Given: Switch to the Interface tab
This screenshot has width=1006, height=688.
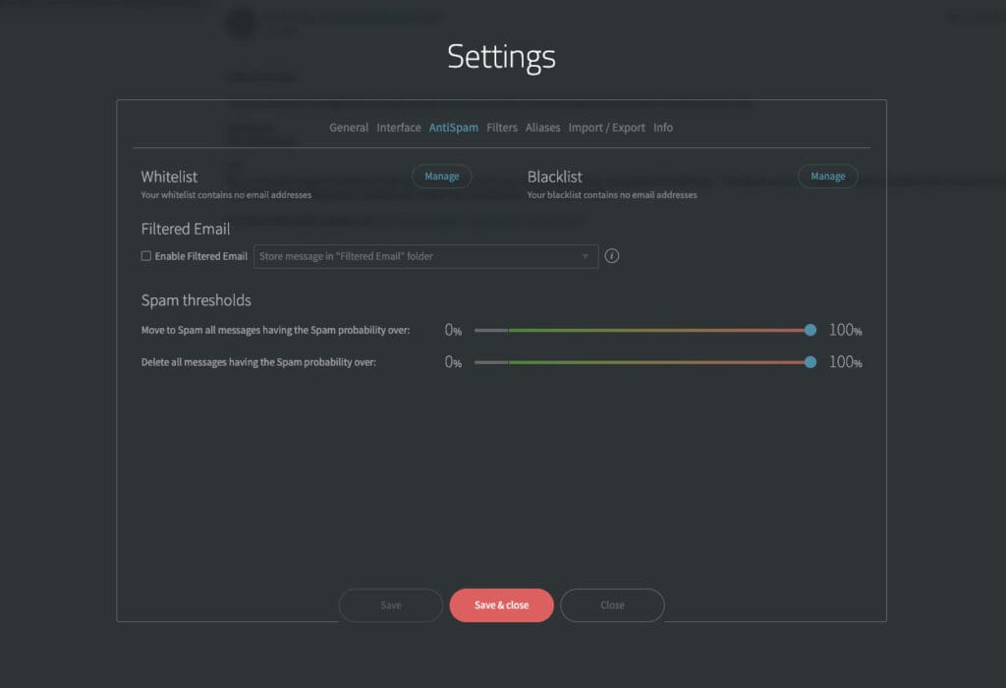Looking at the screenshot, I should [x=398, y=127].
